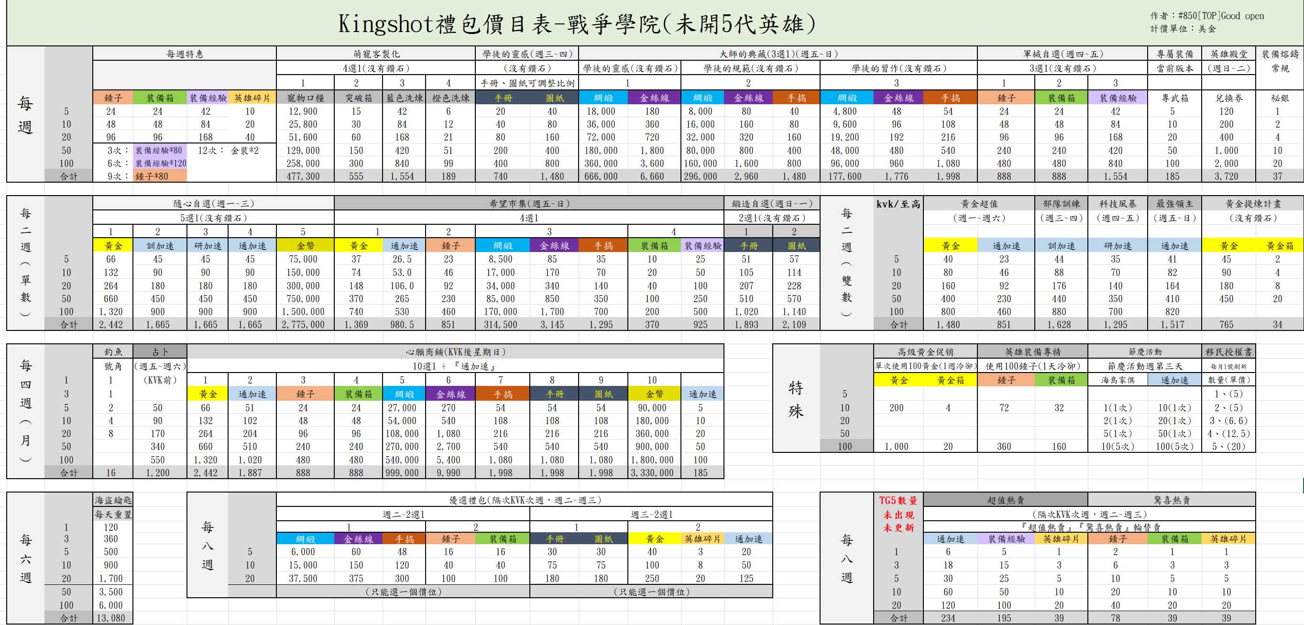Click the '5、(20)' cell
This screenshot has height=625, width=1304.
click(x=1228, y=446)
